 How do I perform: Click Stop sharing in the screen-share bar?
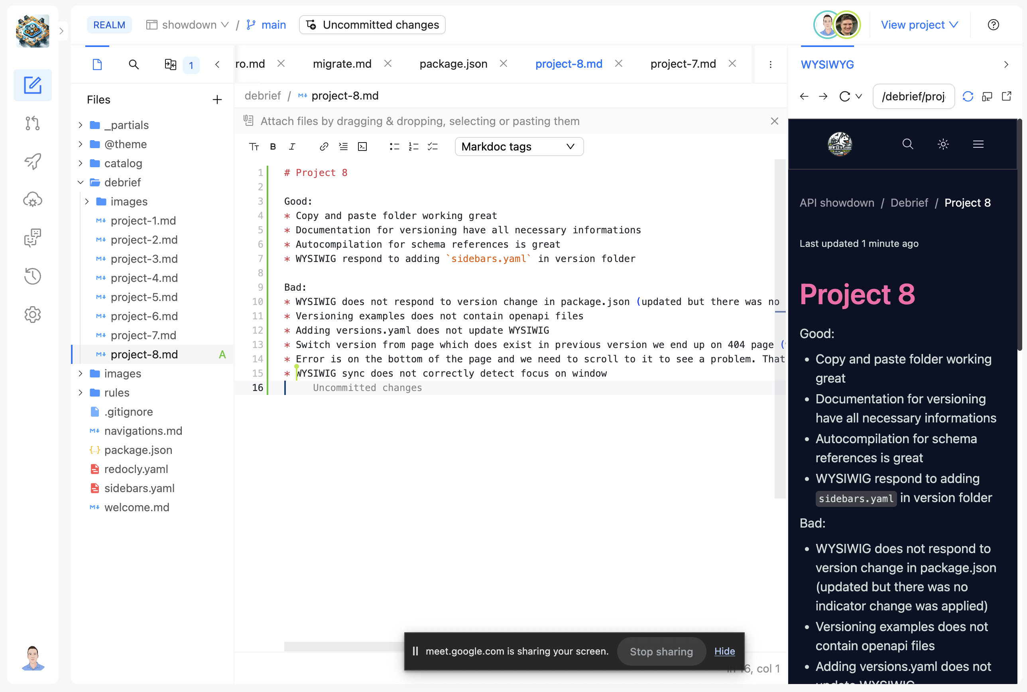click(661, 651)
